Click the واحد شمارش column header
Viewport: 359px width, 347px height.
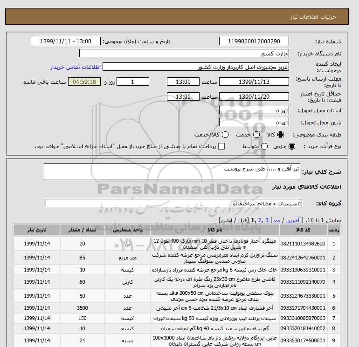tap(128, 230)
